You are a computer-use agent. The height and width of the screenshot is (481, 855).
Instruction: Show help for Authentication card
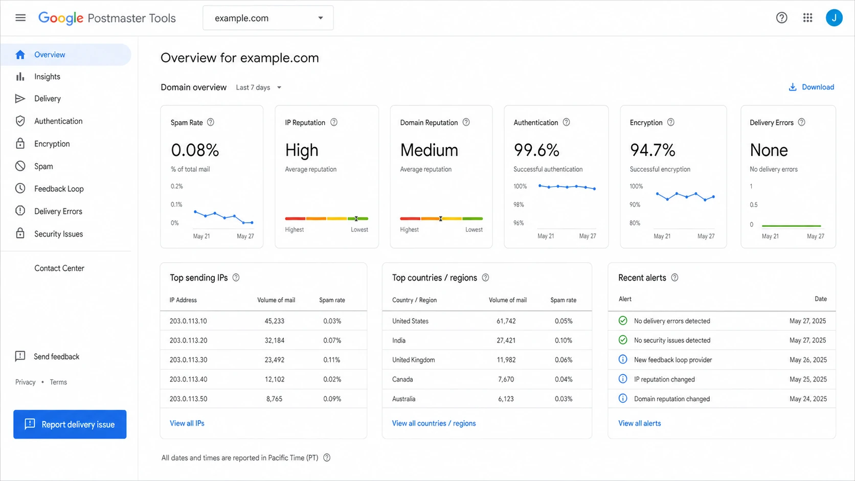pos(567,123)
